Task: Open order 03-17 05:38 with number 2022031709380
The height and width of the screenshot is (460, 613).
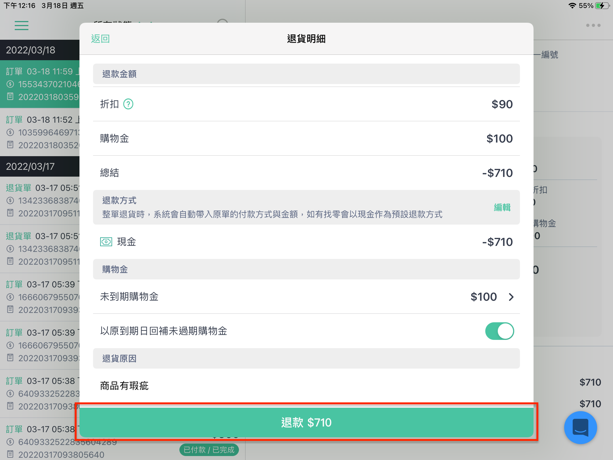Action: point(40,394)
